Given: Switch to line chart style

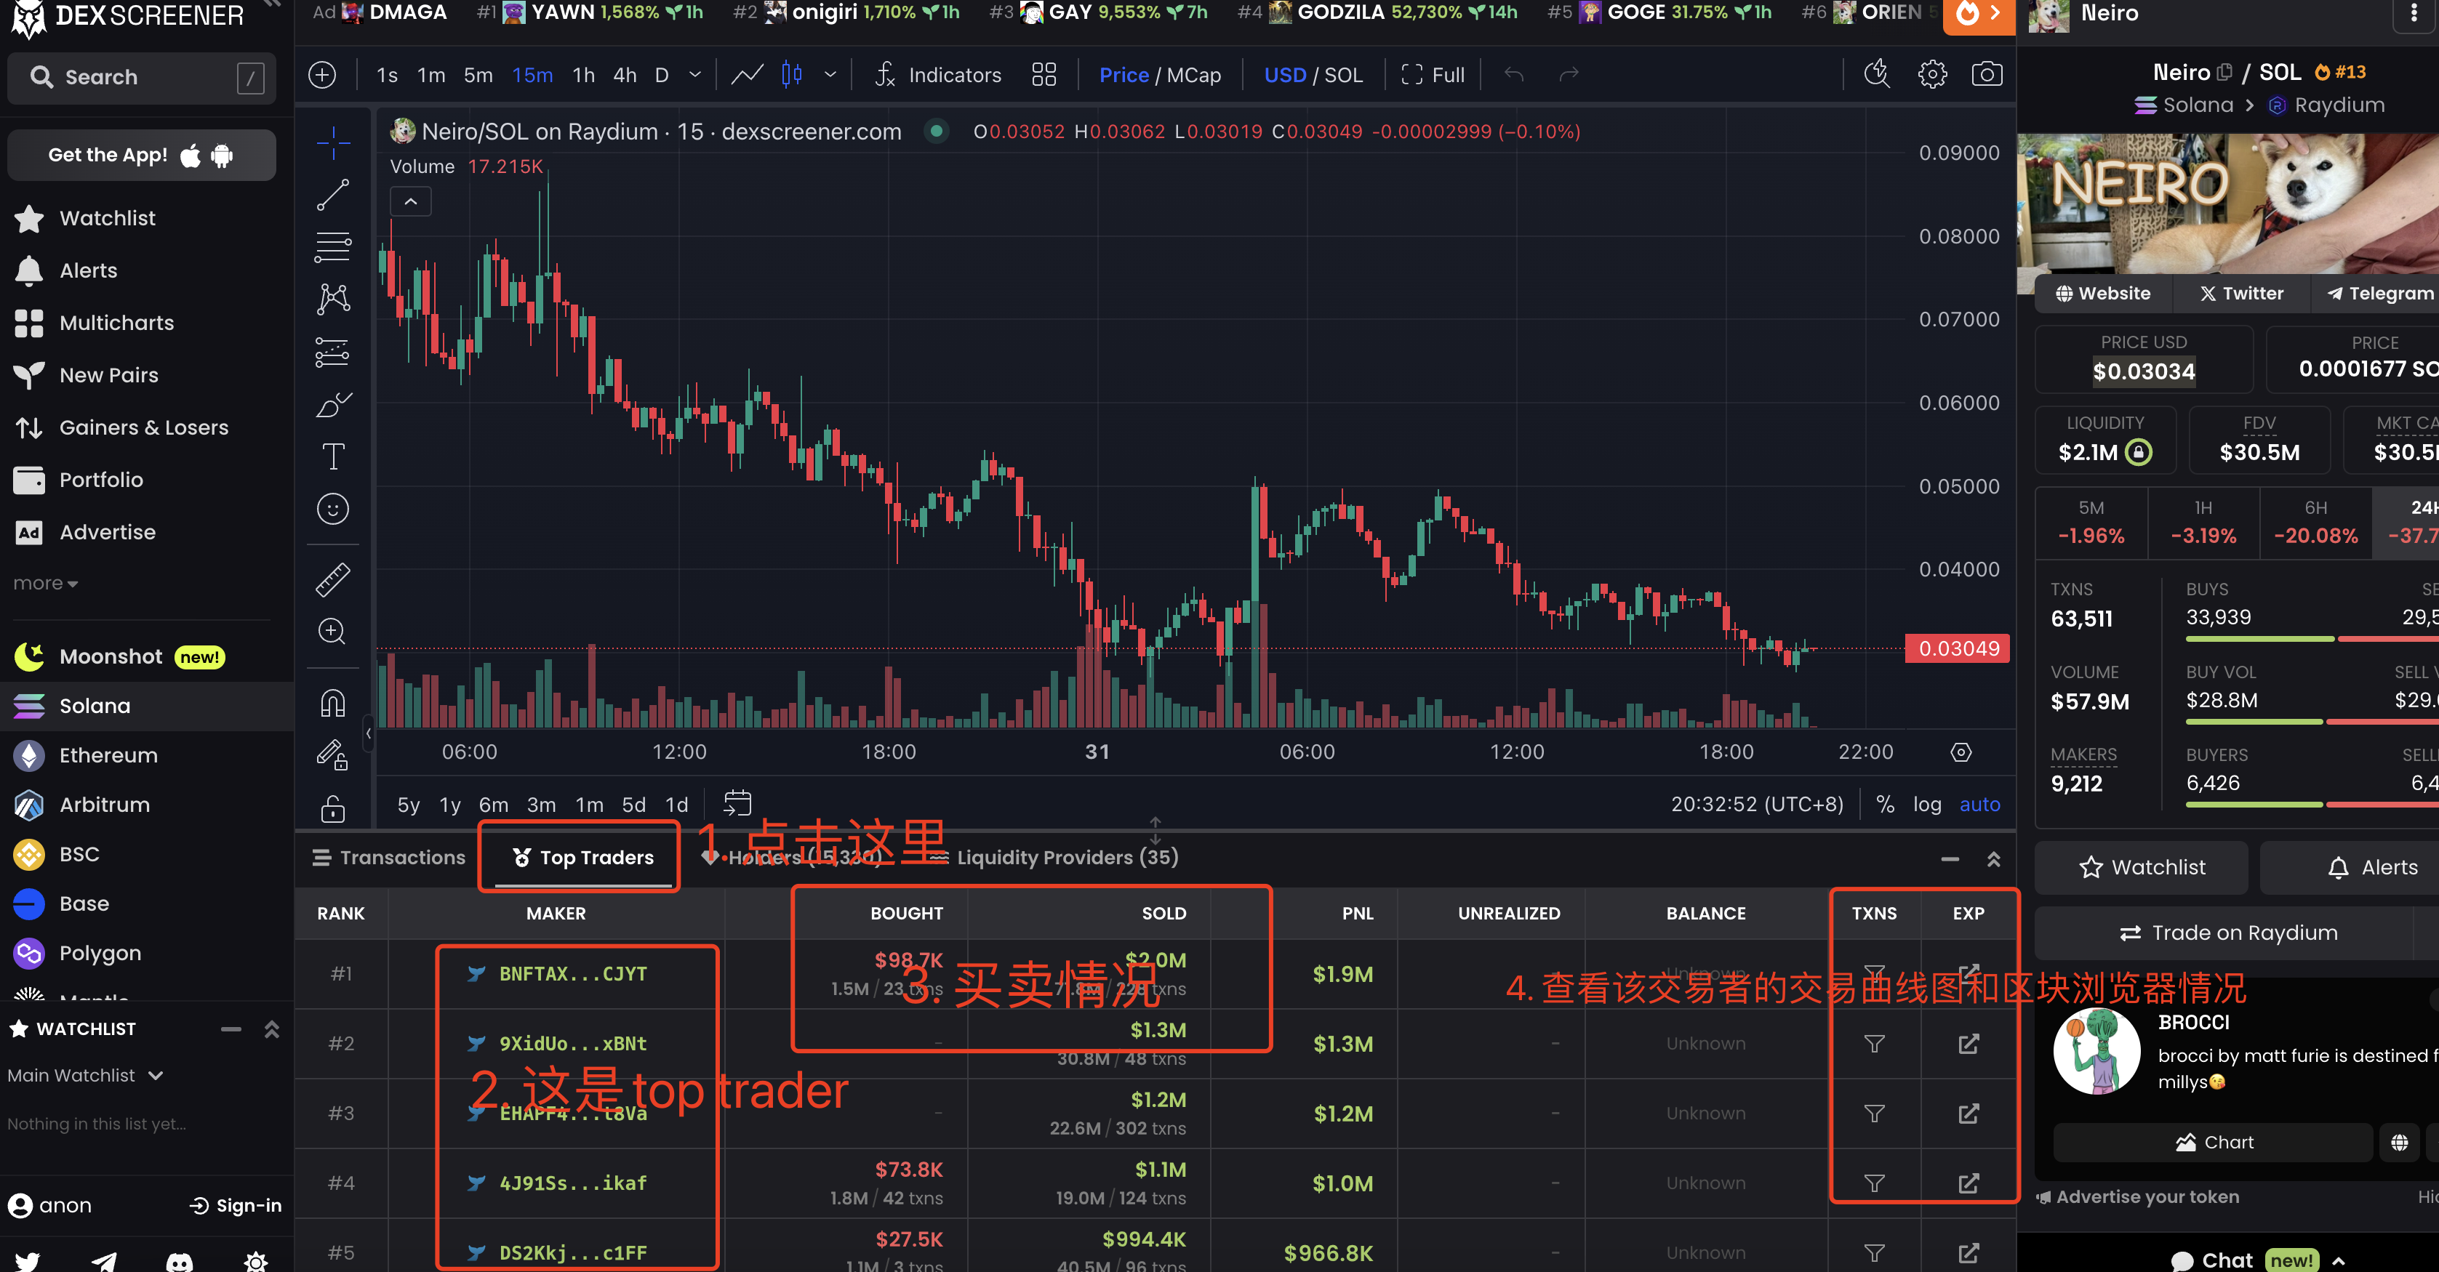Looking at the screenshot, I should pos(747,75).
